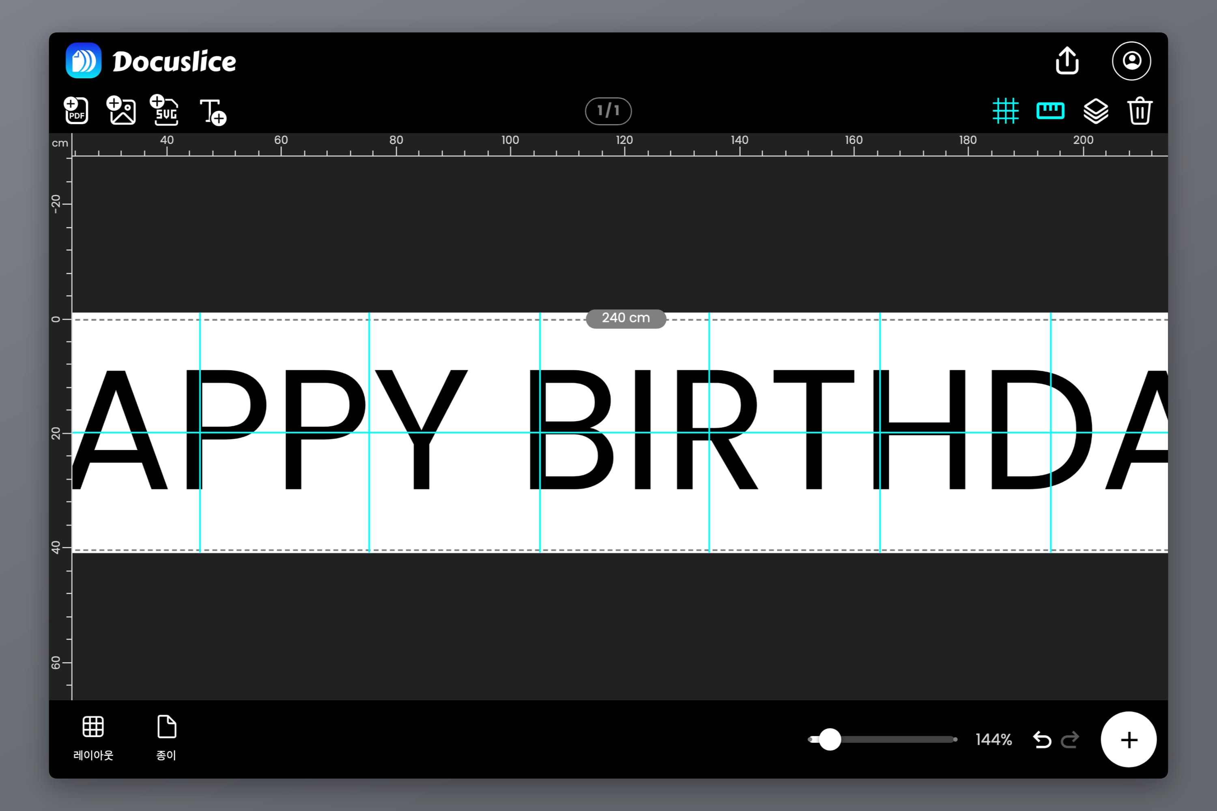The height and width of the screenshot is (811, 1217).
Task: Toggle the grid lines display
Action: 1005,111
